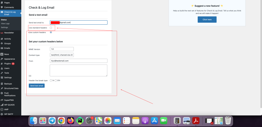Click inside the CC text area
Image resolution: width=262 pixels, height=127 pixels.
pos(79,70)
